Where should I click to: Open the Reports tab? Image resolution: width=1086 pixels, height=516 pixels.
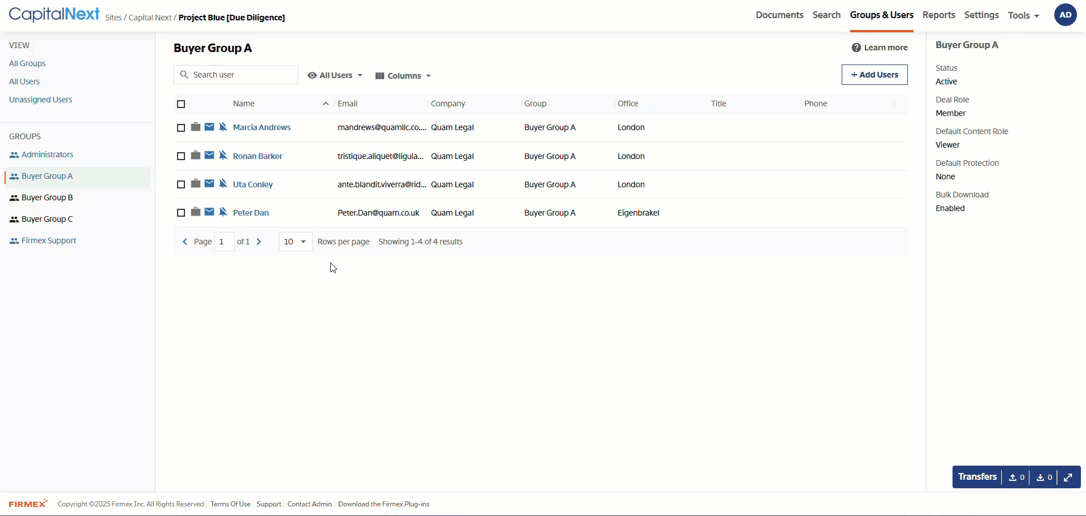[938, 15]
